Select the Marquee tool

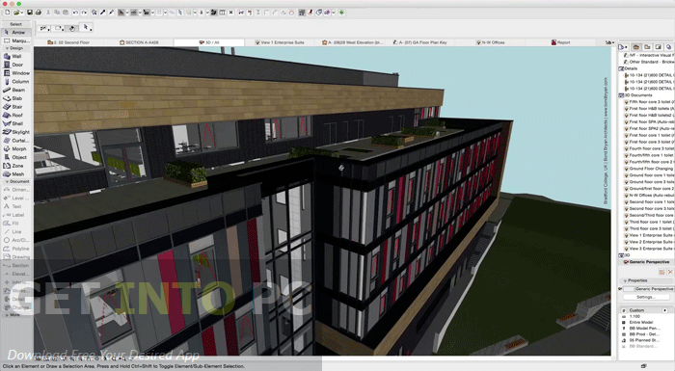click(x=16, y=40)
